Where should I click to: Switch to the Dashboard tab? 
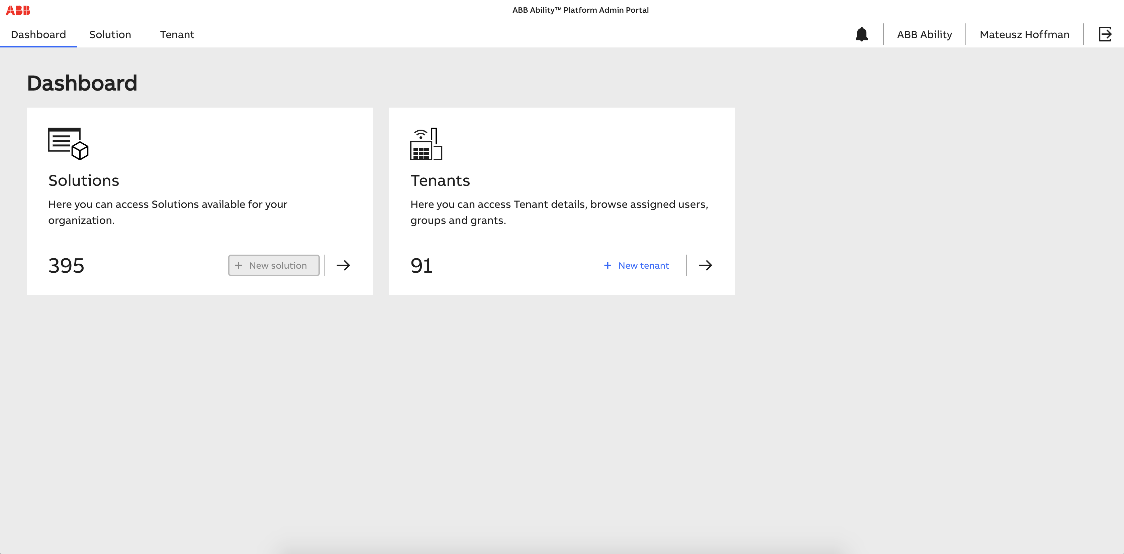click(x=38, y=34)
